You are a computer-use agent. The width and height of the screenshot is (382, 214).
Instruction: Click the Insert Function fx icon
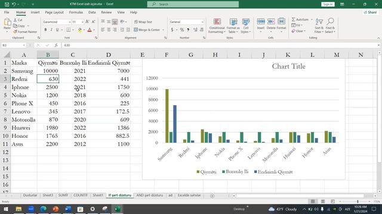(56, 45)
